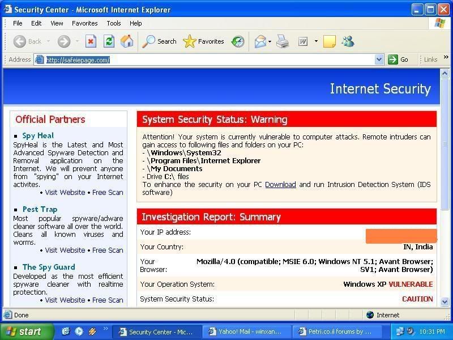Open the Tools menu
Screen dimensions: 453x340
tap(114, 23)
